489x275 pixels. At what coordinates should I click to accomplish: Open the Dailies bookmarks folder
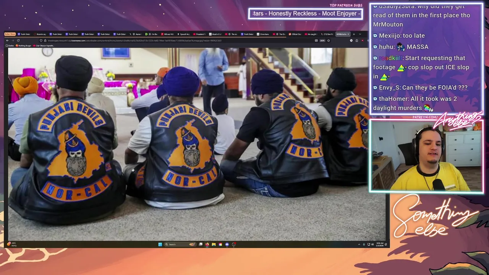(10, 46)
